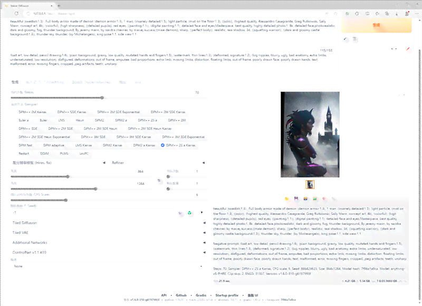Expand the ControlNet v1.1.410 section
This screenshot has width=422, height=306.
coord(109,252)
